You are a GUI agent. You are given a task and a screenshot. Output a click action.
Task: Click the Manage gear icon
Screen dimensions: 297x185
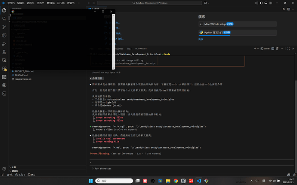point(4,169)
